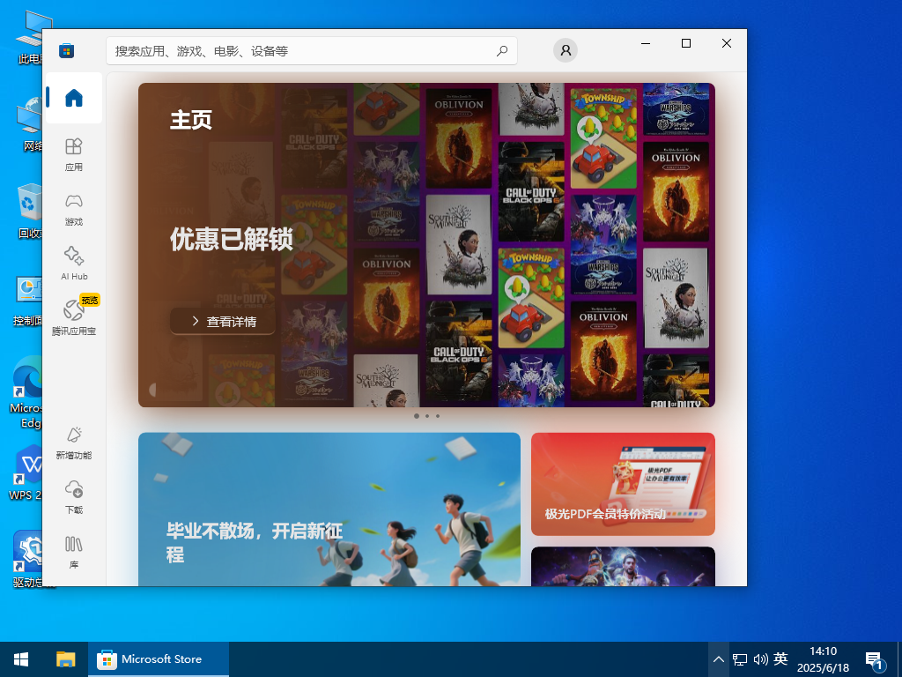Open AI Hub in the sidebar
This screenshot has height=677, width=902.
pyautogui.click(x=74, y=264)
